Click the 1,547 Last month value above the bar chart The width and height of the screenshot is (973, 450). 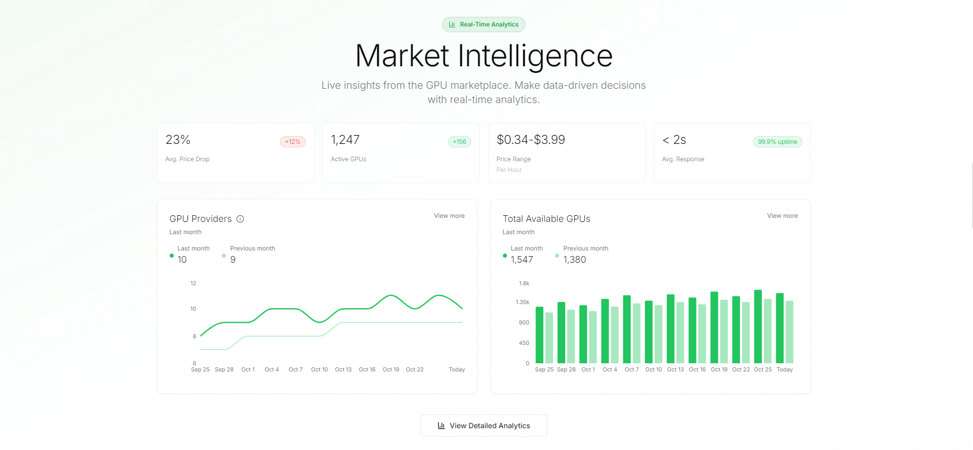pos(521,259)
